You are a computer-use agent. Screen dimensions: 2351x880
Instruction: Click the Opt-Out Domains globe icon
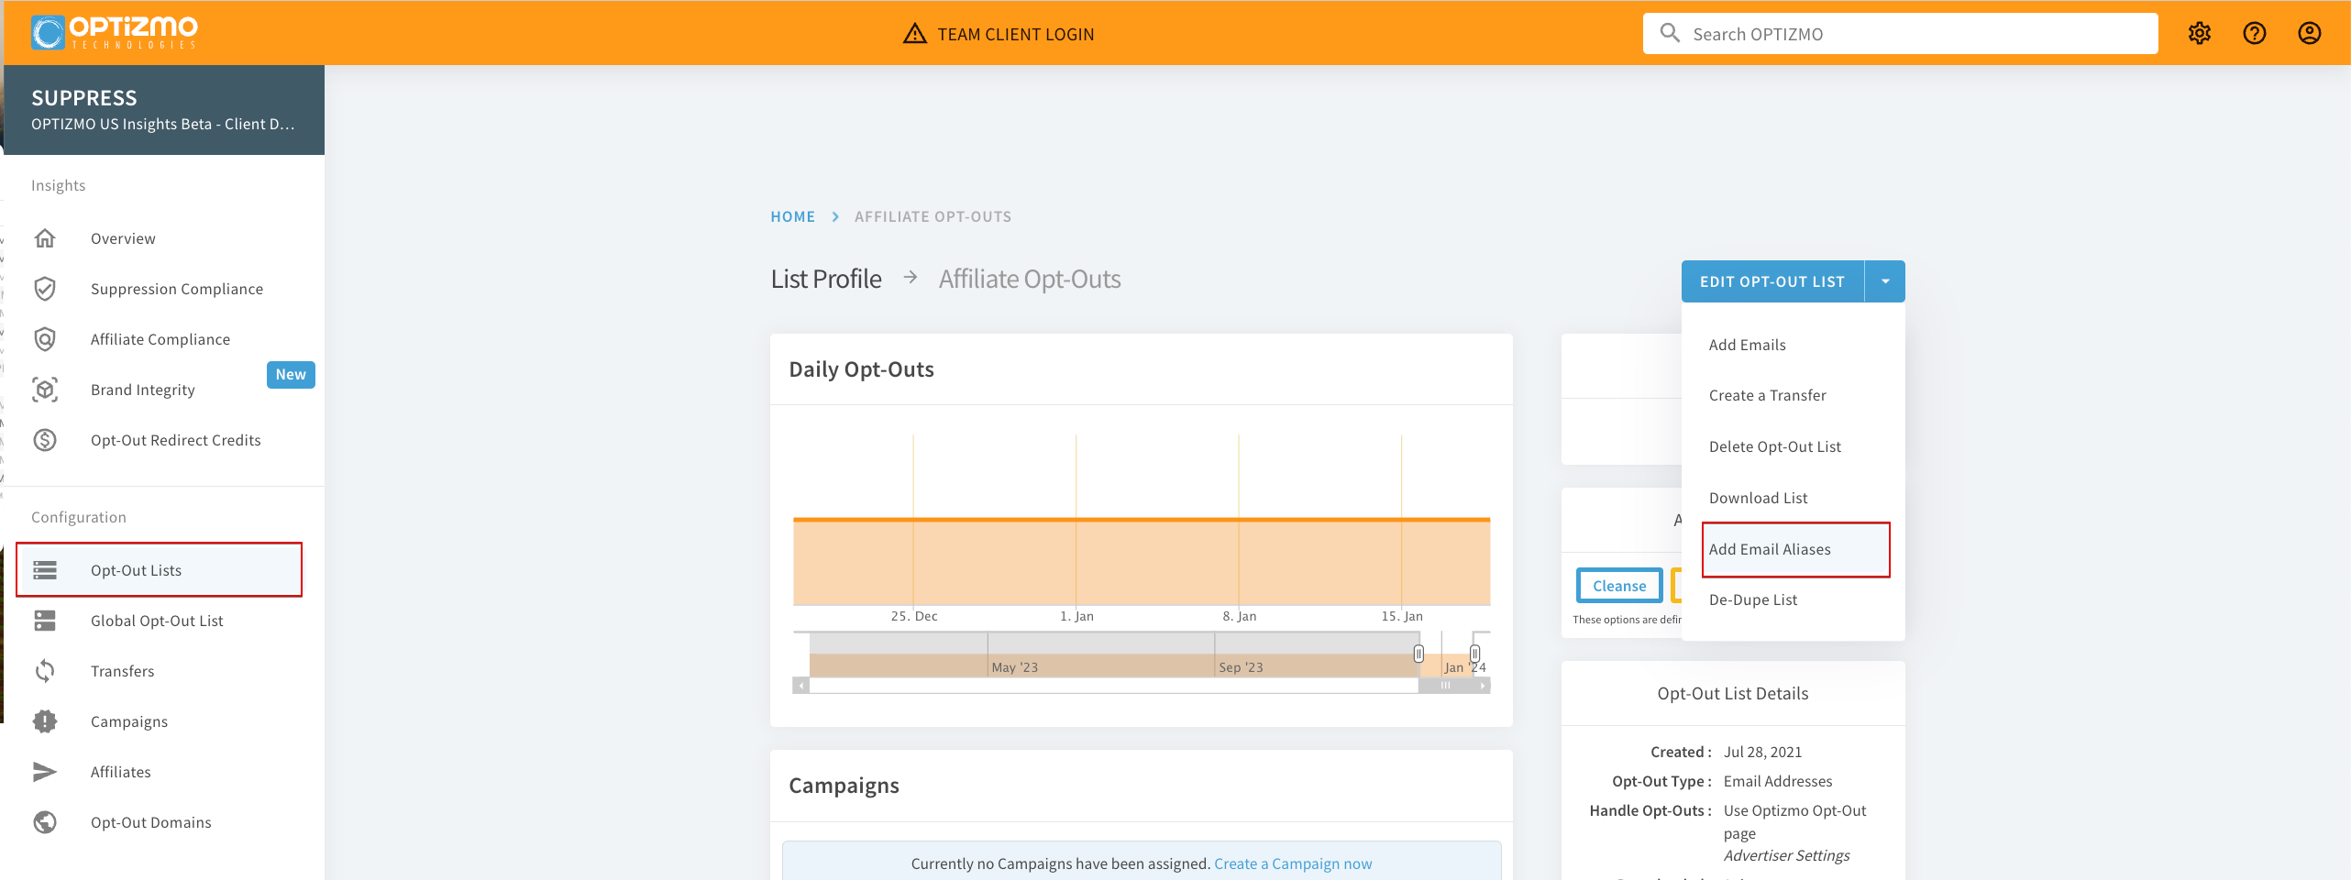coord(45,822)
